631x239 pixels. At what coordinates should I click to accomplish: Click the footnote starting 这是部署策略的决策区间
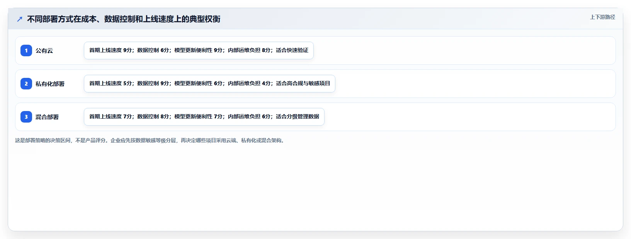point(150,140)
